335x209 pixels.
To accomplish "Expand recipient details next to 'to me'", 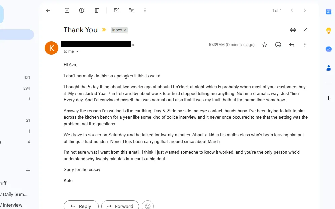I will click(x=77, y=51).
